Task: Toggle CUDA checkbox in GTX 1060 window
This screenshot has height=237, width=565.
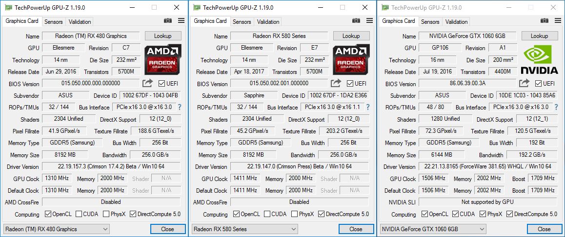Action: tap(455, 214)
